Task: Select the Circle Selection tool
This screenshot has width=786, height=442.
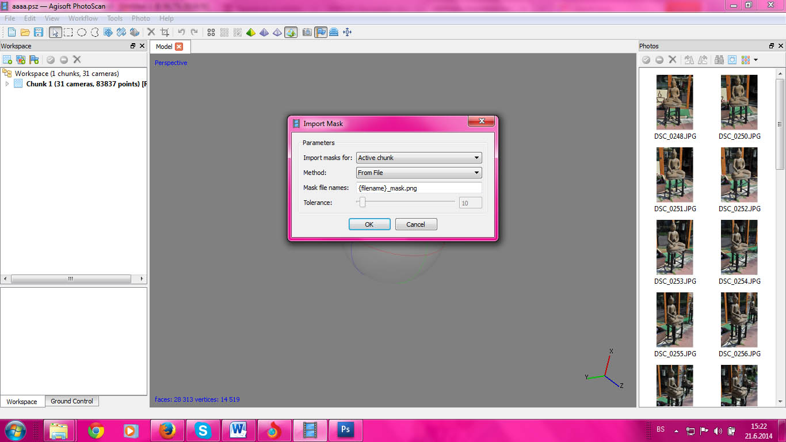Action: [82, 32]
